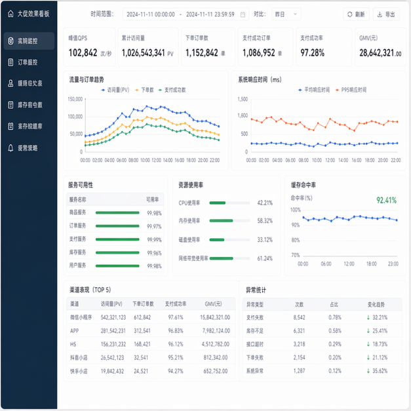Click the 下单失败 row down-arrow trend 21.12%
Screen dimensions: 411x411
click(x=377, y=357)
